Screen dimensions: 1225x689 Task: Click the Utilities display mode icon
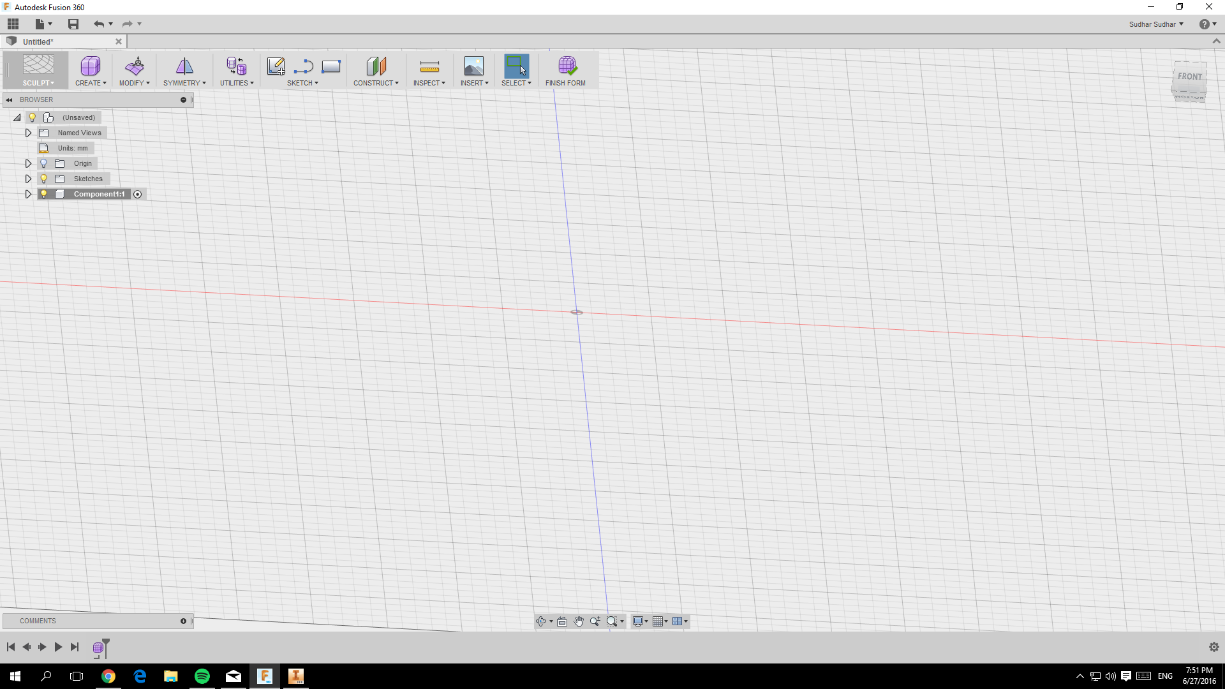[x=237, y=66]
